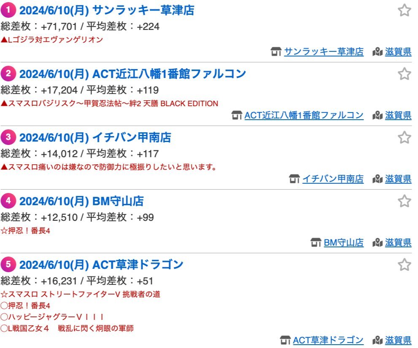Go to the サンラッキー草津店 store page link

[324, 51]
